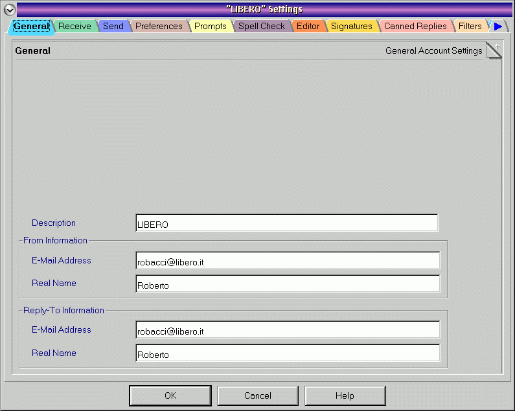The height and width of the screenshot is (411, 515).
Task: Show more tabs with the blue arrow
Action: click(x=498, y=27)
